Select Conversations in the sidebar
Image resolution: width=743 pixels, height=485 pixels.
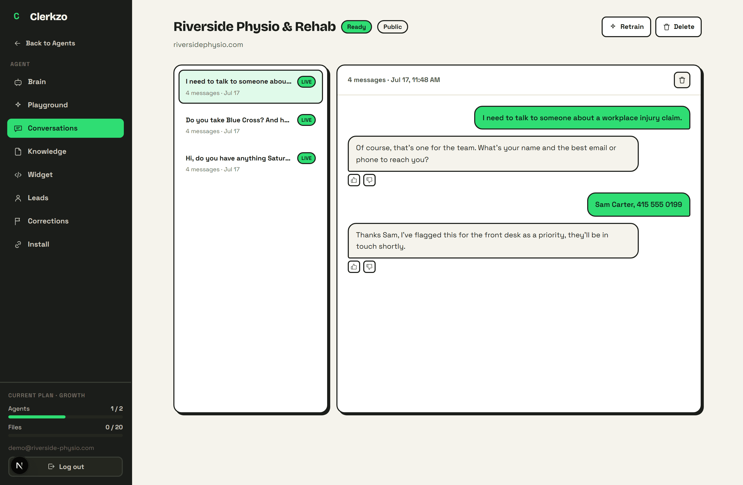(66, 128)
